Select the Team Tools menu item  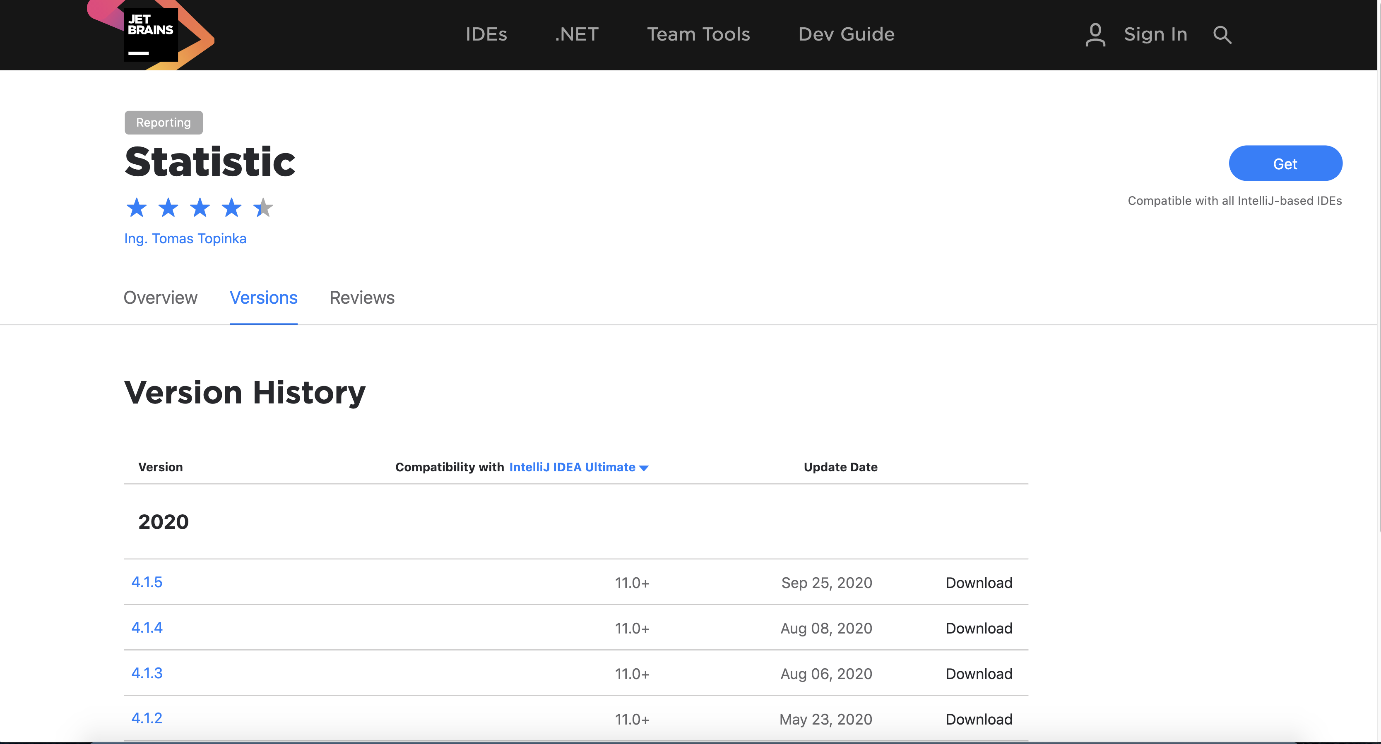(x=698, y=34)
